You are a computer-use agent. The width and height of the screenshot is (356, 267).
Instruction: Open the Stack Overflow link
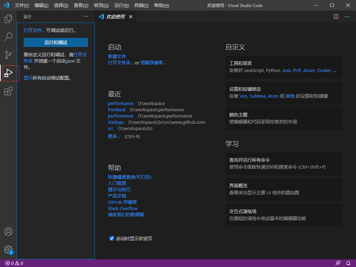[123, 209]
